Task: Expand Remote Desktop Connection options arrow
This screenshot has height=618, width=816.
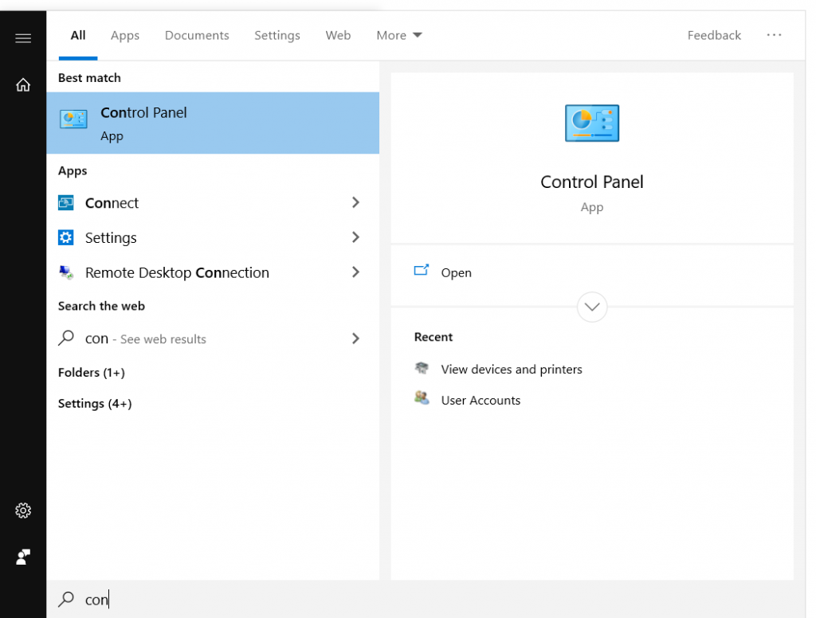Action: pyautogui.click(x=355, y=272)
